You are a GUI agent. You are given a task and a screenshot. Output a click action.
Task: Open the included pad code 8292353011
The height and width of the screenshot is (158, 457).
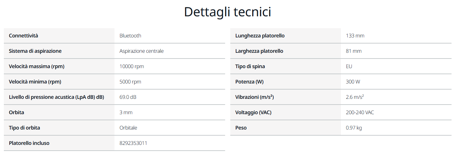tap(133, 143)
